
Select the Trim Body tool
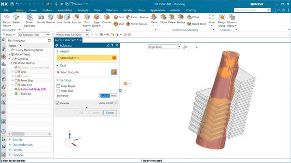[x=87, y=20]
